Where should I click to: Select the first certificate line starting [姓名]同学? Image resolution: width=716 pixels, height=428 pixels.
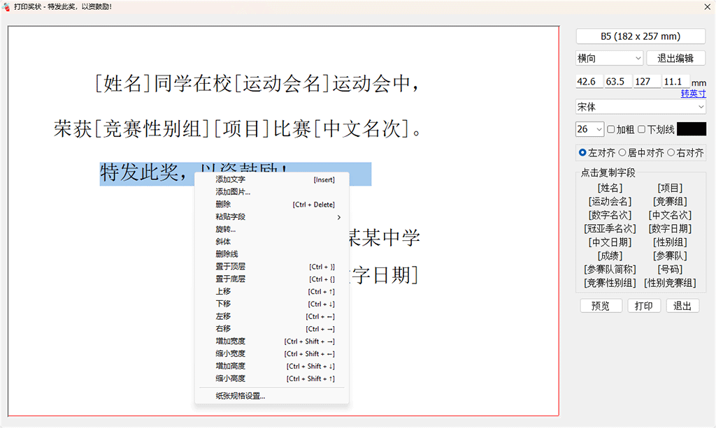tap(256, 83)
